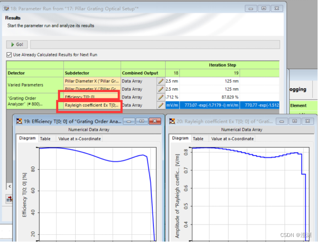
Task: Click the left scroll arrow of results table
Action: 10,186
